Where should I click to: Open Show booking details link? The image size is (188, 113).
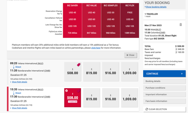pos(156,7)
